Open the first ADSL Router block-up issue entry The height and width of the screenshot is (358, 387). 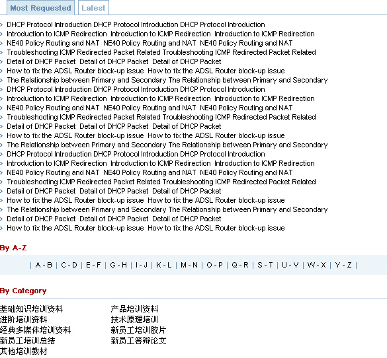point(146,71)
